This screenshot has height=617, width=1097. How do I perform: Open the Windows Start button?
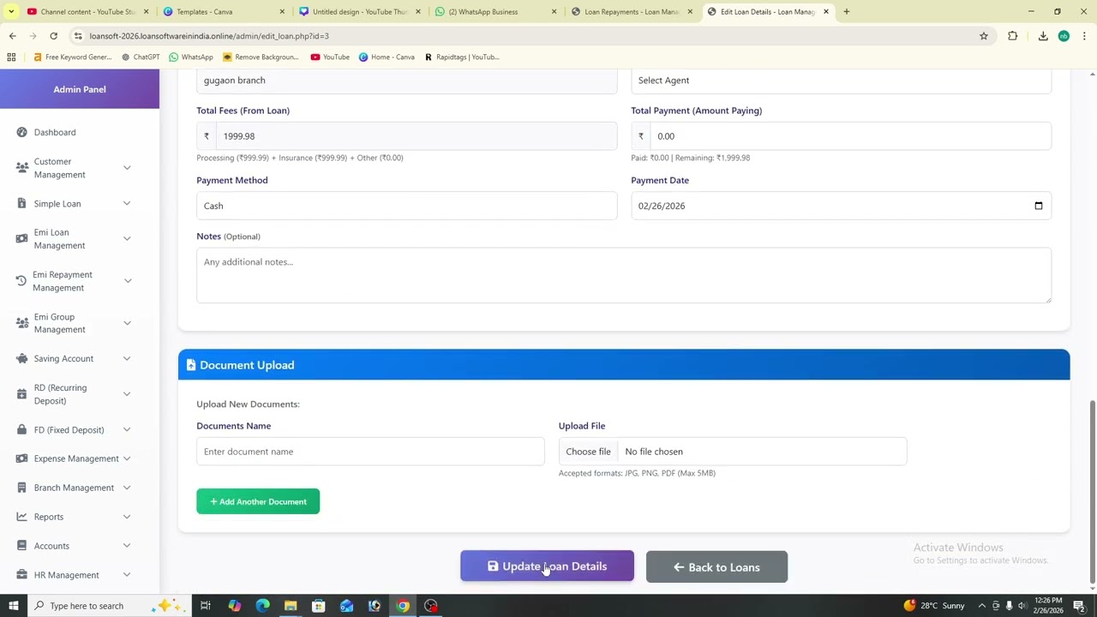13,606
